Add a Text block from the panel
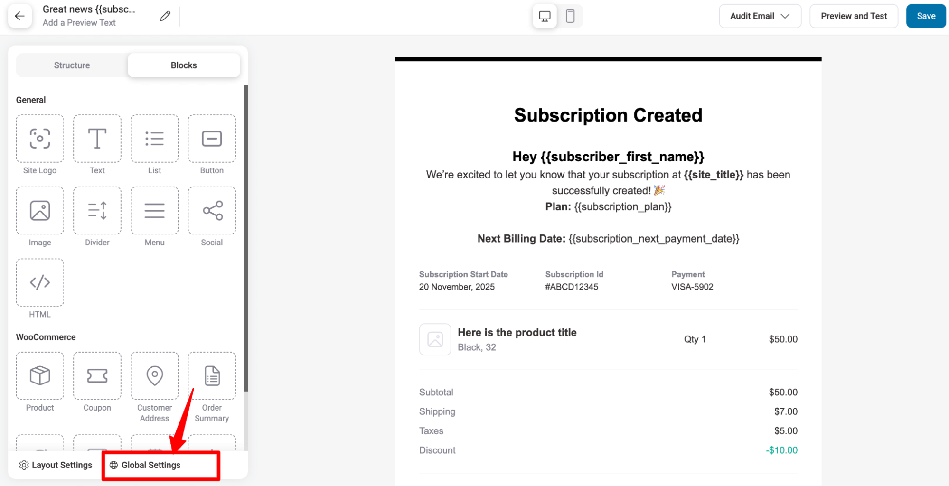Screen dimensions: 949x486 97,139
